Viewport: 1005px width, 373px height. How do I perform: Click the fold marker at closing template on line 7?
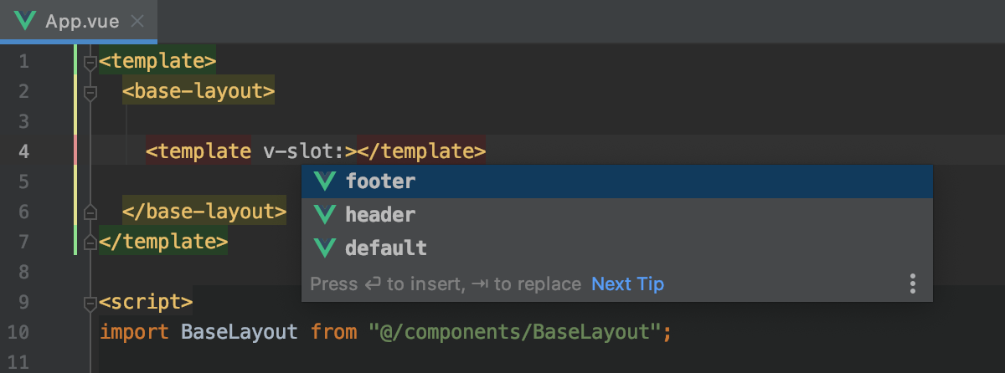point(90,242)
